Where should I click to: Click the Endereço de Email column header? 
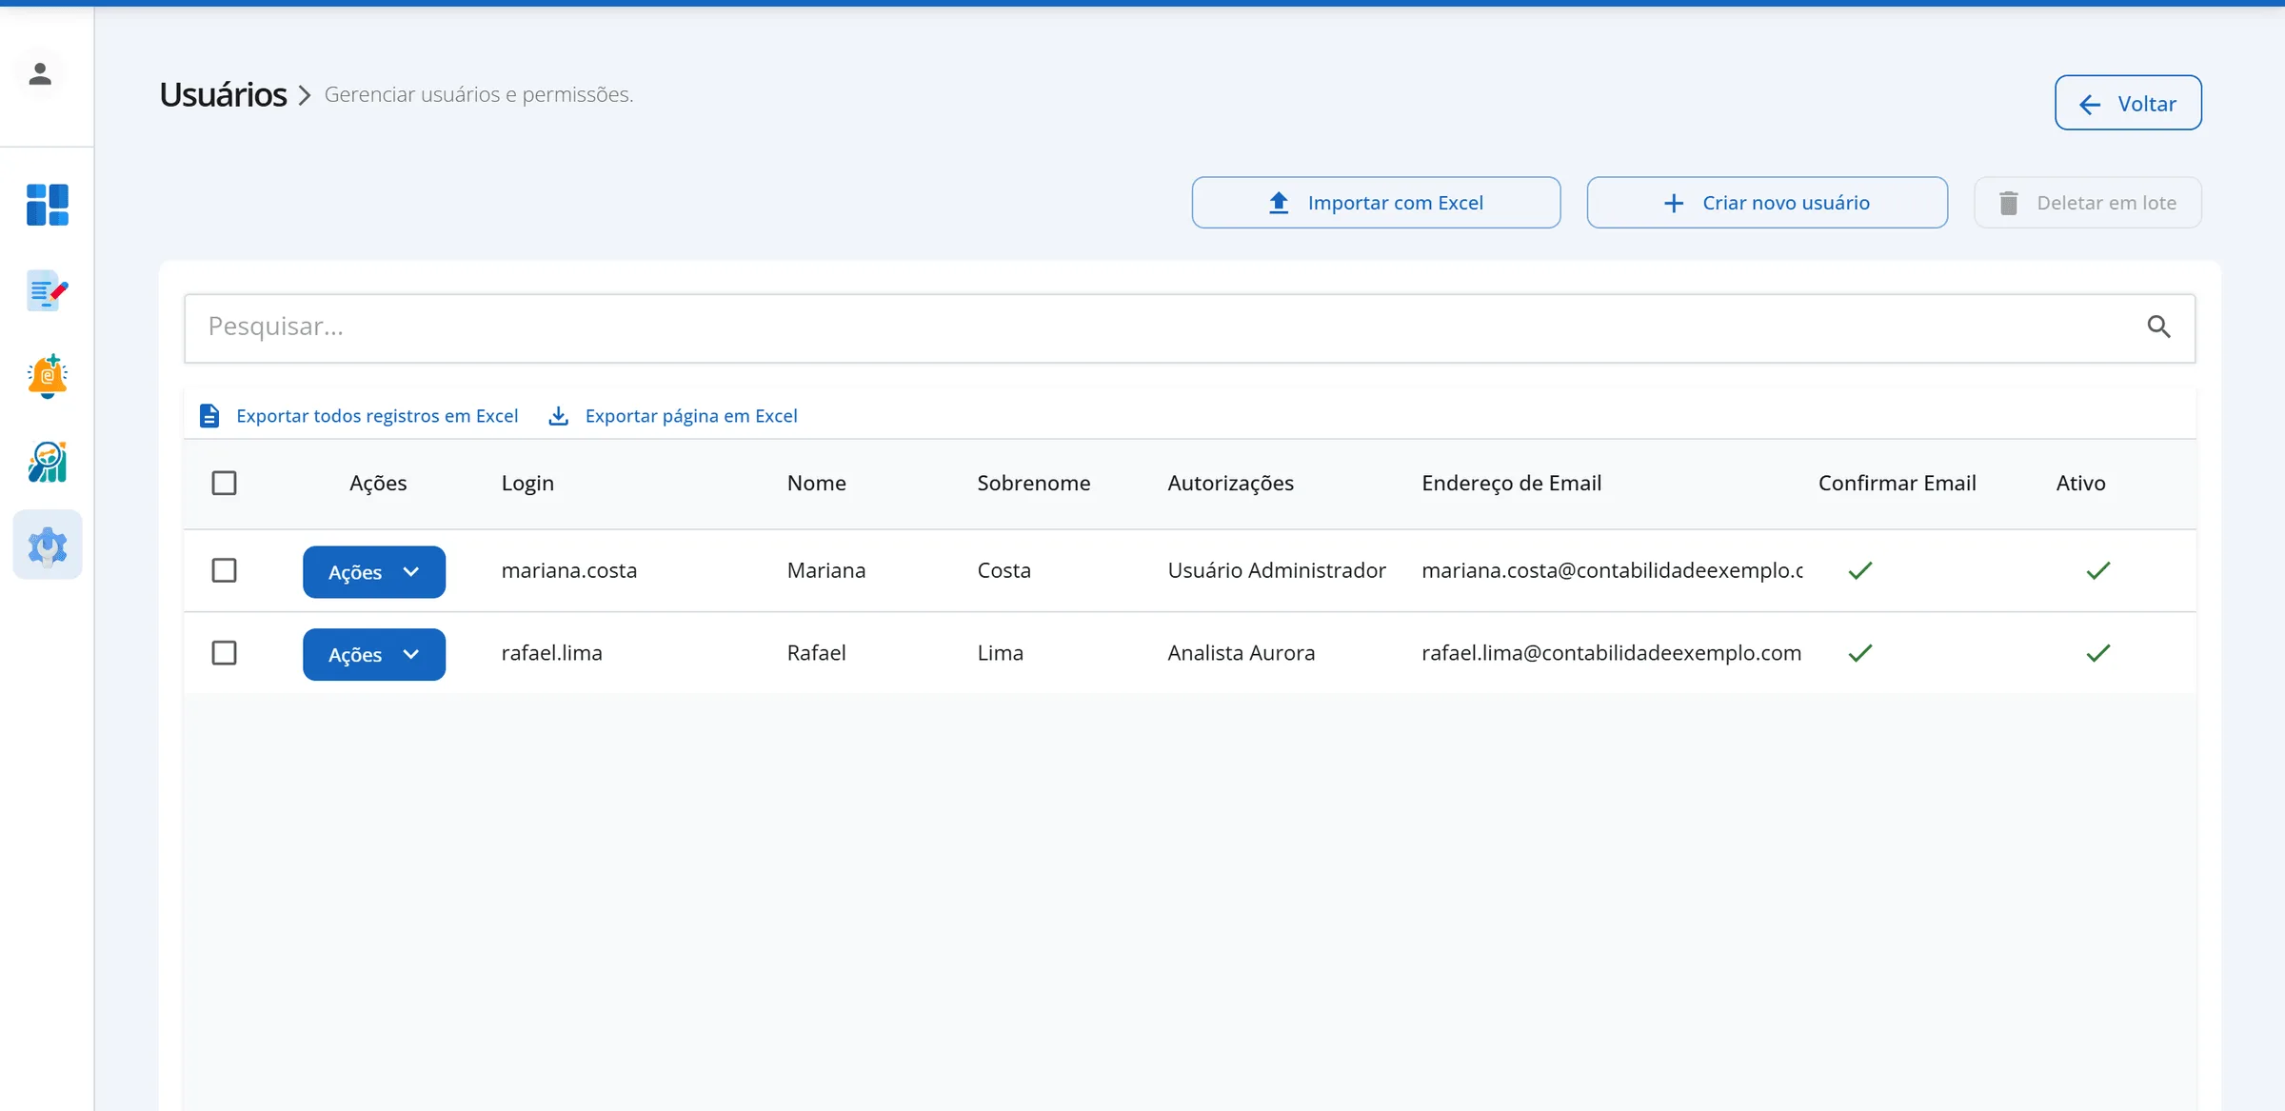[x=1512, y=484]
